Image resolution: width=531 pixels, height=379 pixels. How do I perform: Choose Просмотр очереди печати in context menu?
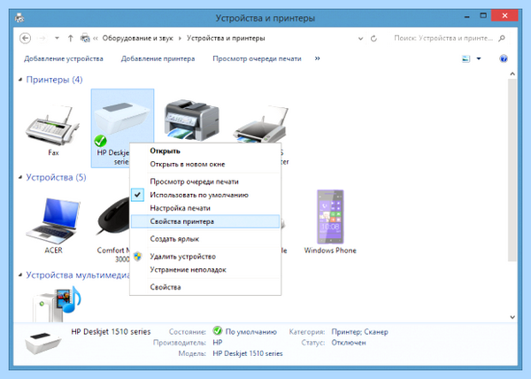click(205, 182)
